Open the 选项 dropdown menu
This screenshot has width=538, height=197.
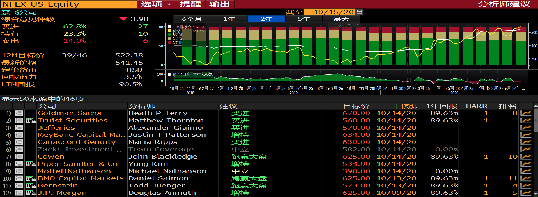(x=156, y=4)
